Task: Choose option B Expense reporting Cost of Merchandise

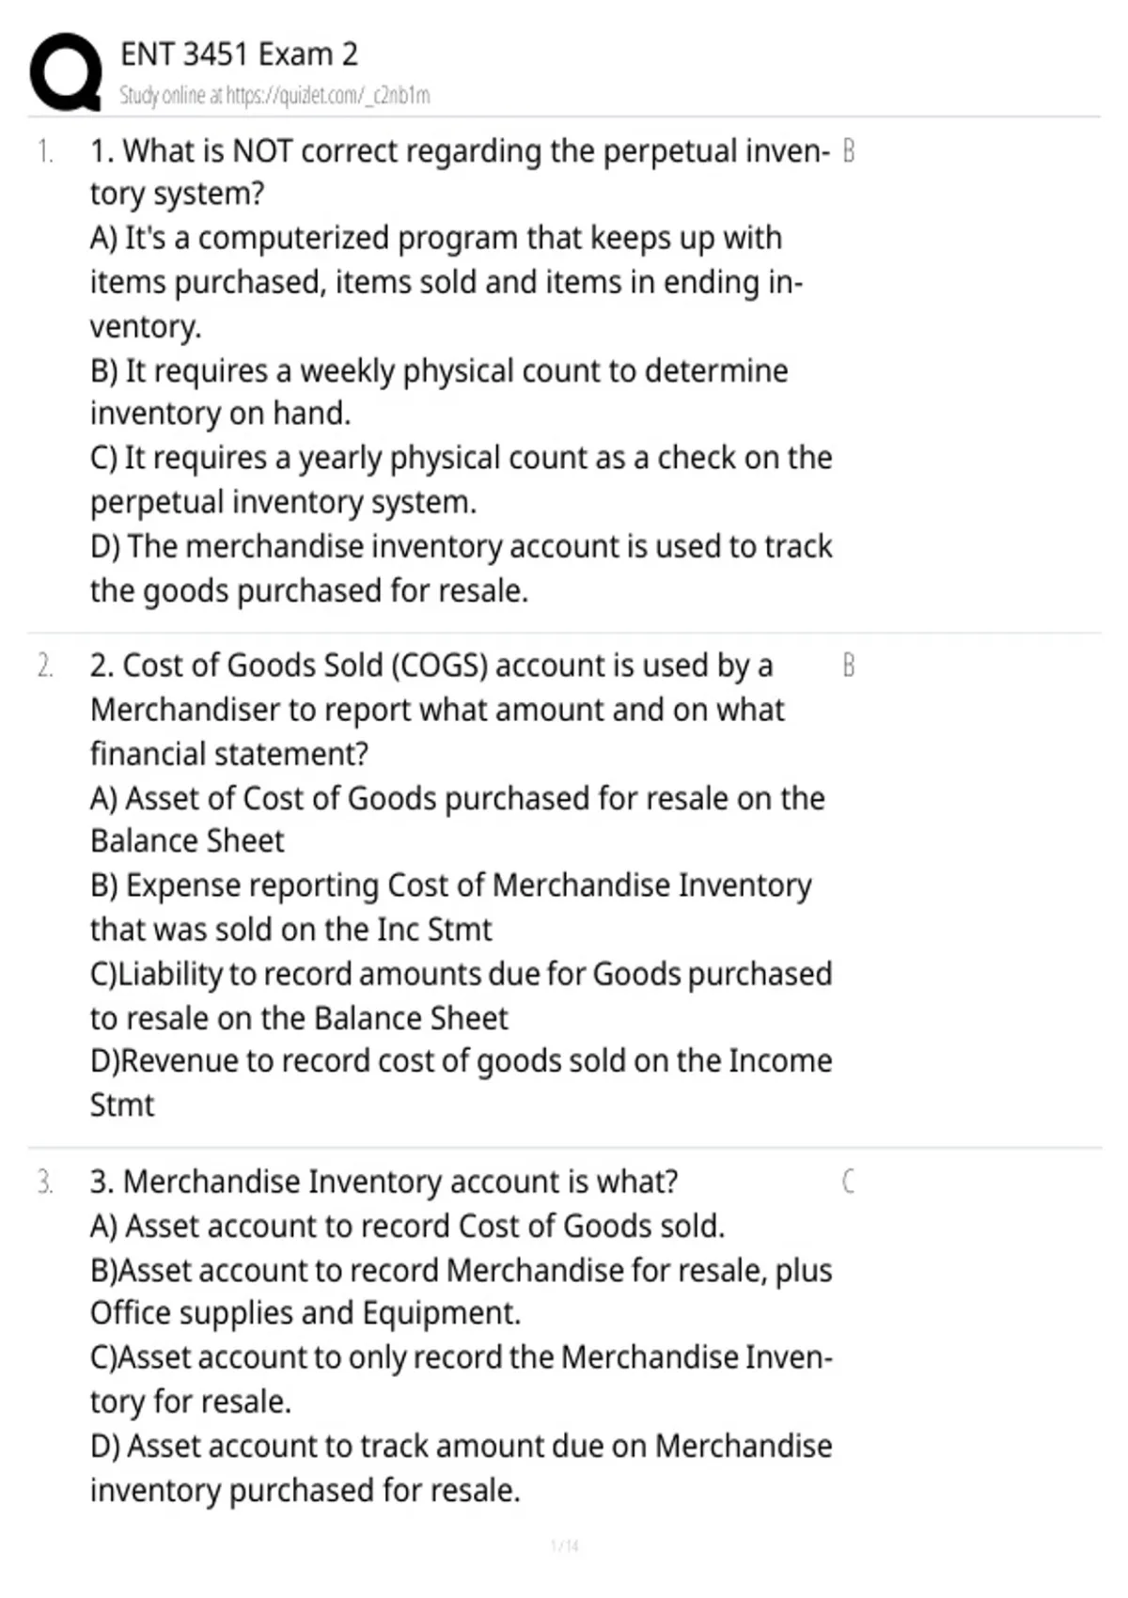Action: coord(451,907)
